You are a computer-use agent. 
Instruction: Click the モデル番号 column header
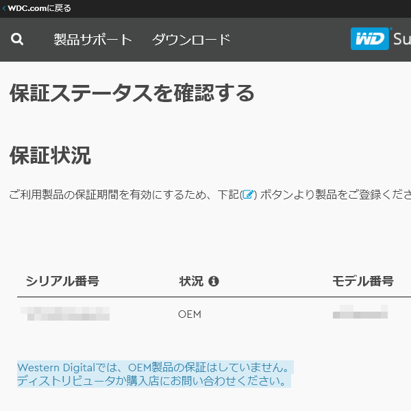coord(363,282)
